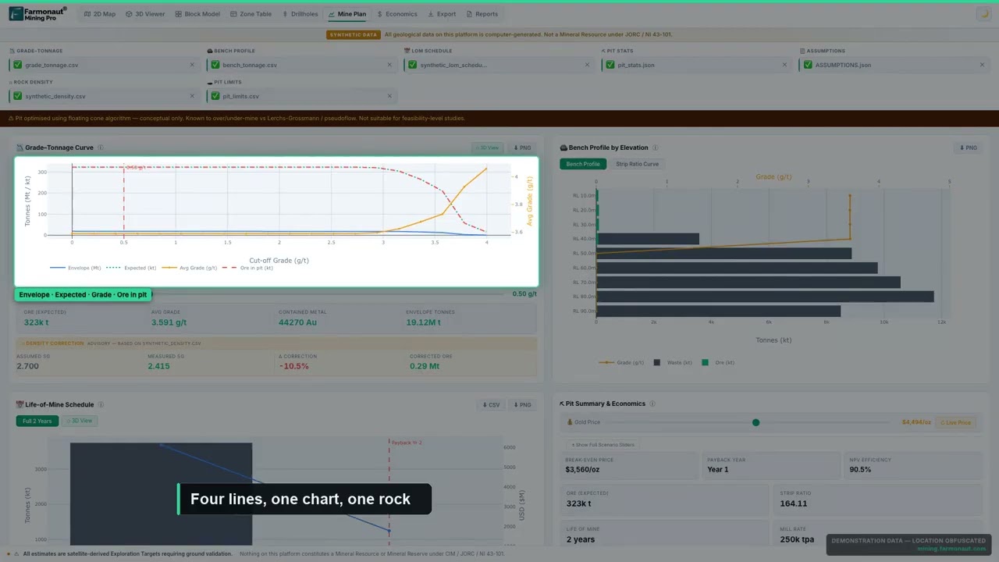This screenshot has width=999, height=562.
Task: Download Bench Profile chart as PNG
Action: click(968, 148)
